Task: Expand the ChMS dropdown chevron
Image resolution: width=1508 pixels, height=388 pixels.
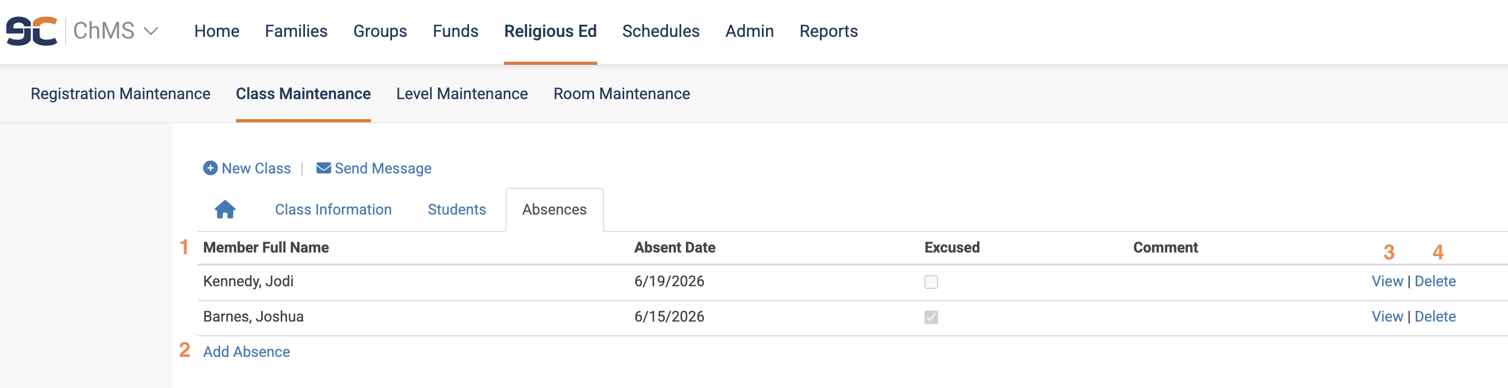Action: coord(151,31)
